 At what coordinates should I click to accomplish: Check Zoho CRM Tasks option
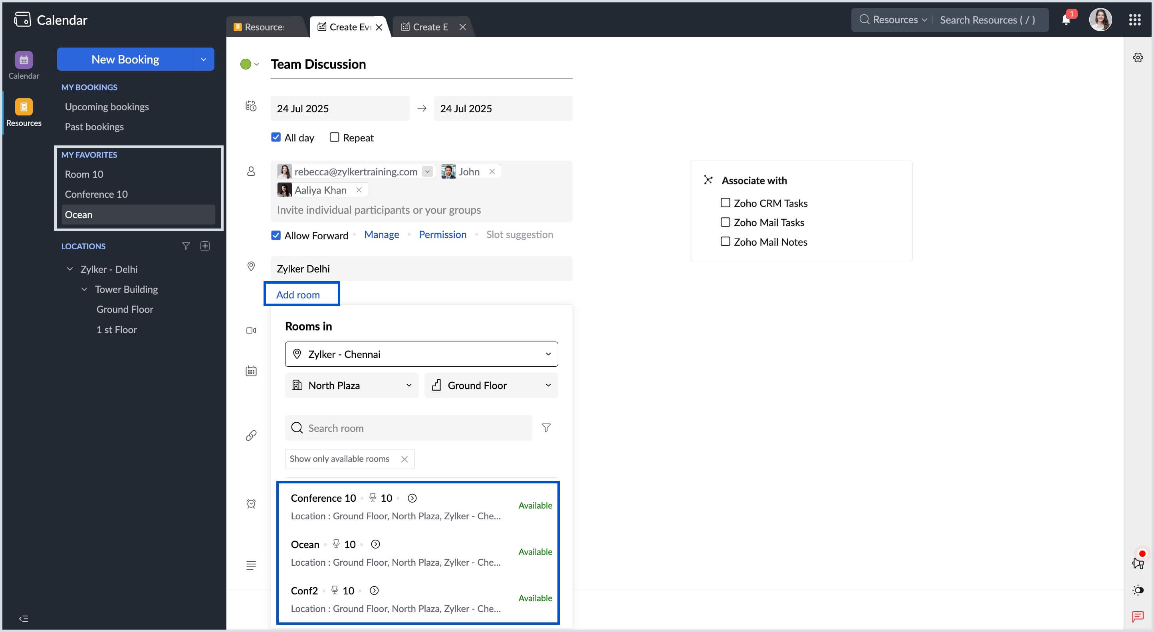725,203
